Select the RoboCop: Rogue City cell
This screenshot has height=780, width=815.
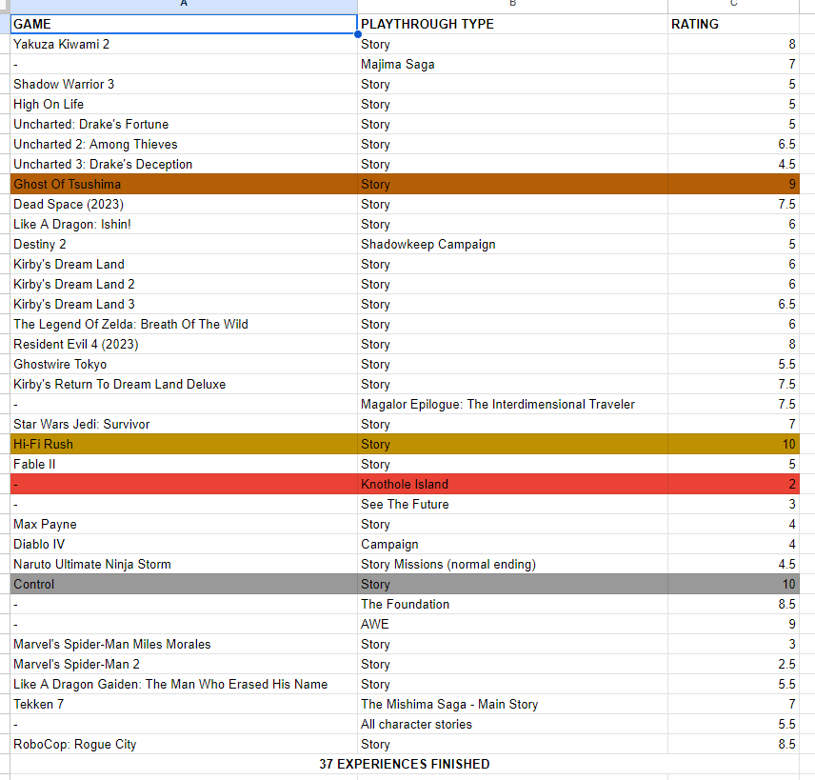click(184, 745)
